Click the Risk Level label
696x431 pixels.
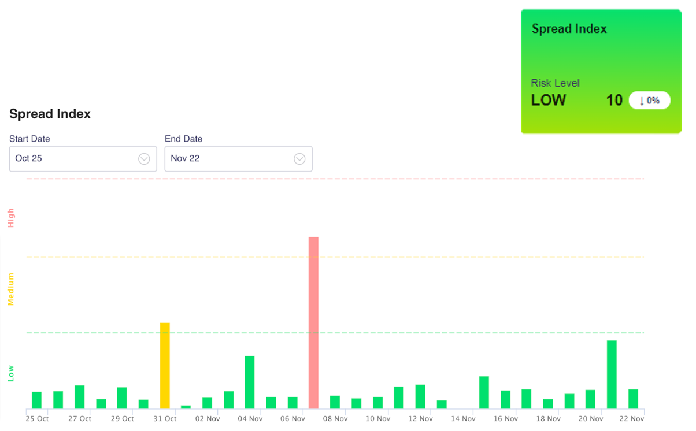[x=555, y=83]
